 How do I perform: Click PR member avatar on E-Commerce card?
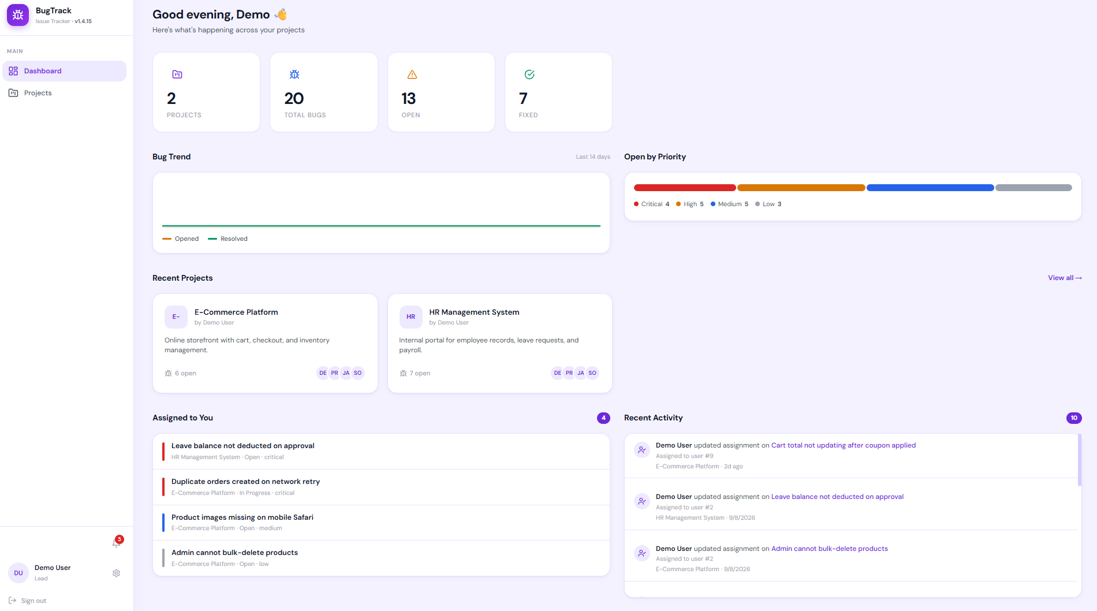(x=334, y=373)
